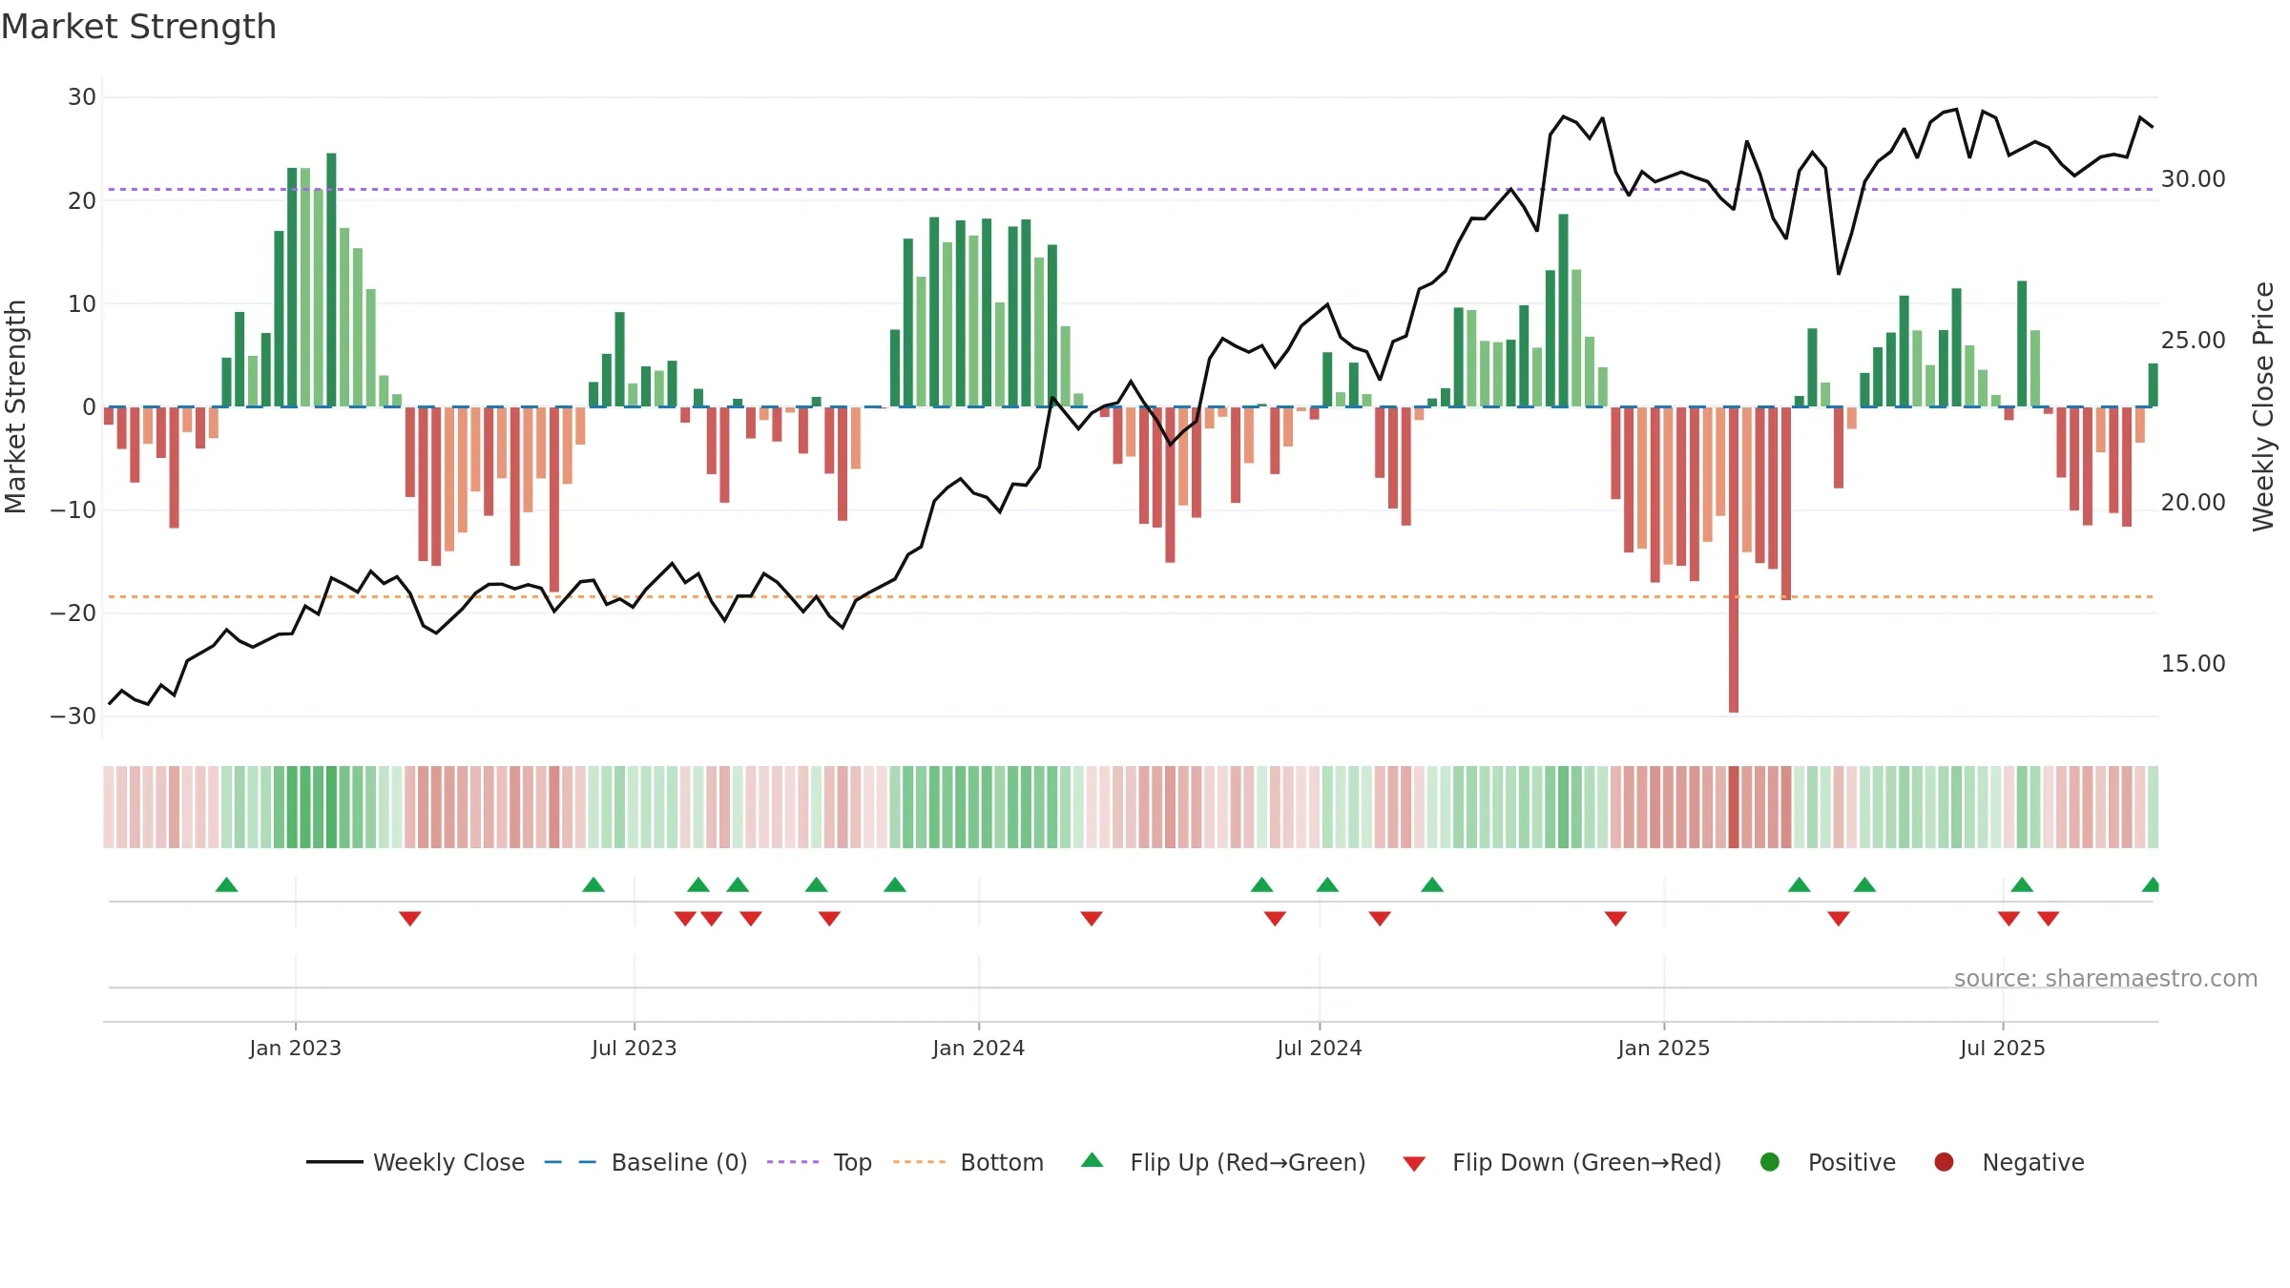Screen dimensions: 2290x1288
Task: Click the 15.00 price axis label
Action: [x=2194, y=664]
